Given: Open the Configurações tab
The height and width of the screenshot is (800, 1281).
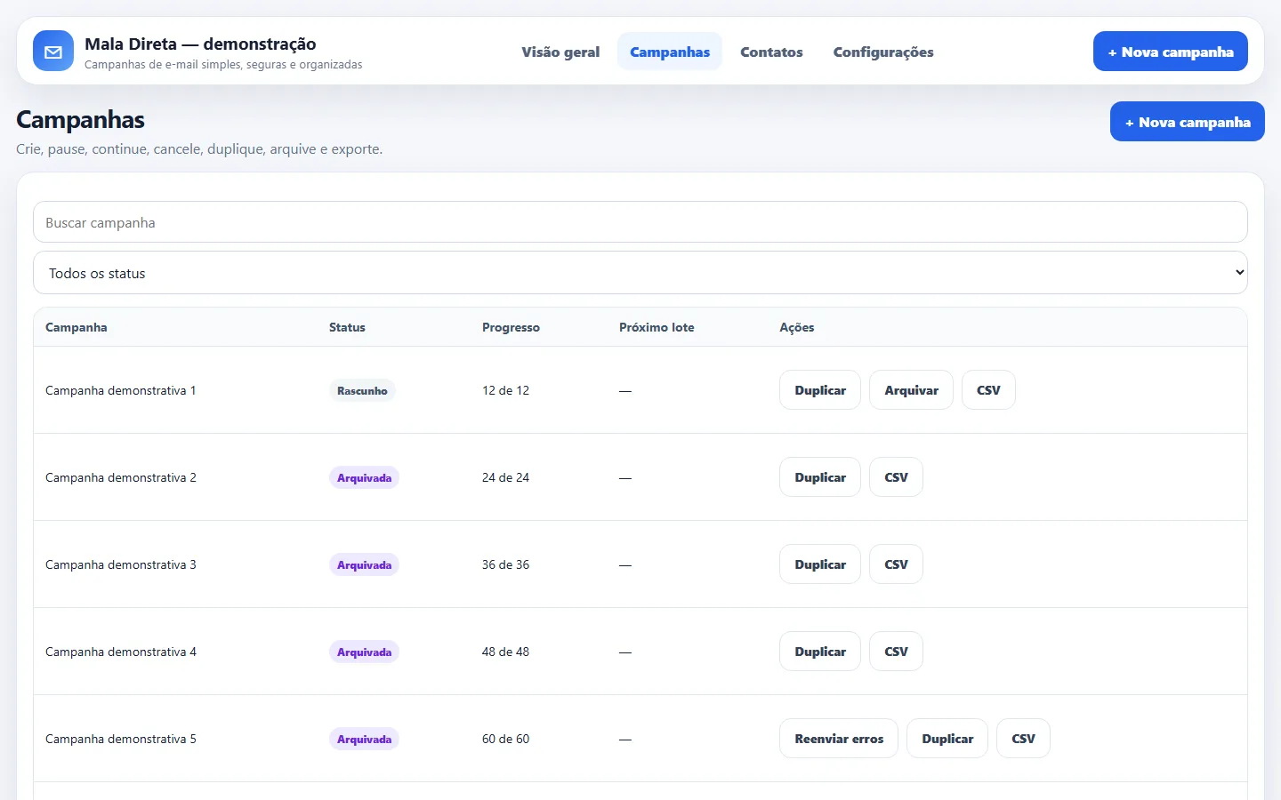Looking at the screenshot, I should [x=883, y=52].
